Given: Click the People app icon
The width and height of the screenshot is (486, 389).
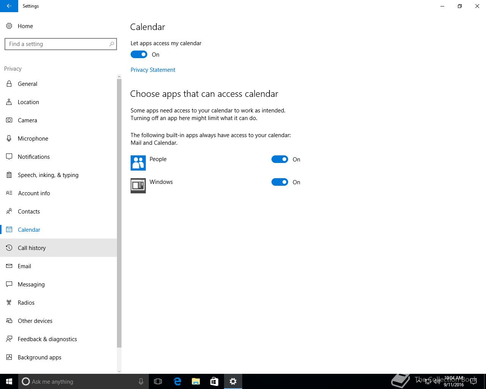Looking at the screenshot, I should [x=138, y=163].
